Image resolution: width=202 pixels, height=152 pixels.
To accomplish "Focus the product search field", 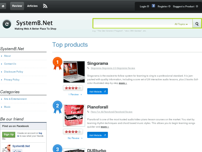I will point(143,23).
